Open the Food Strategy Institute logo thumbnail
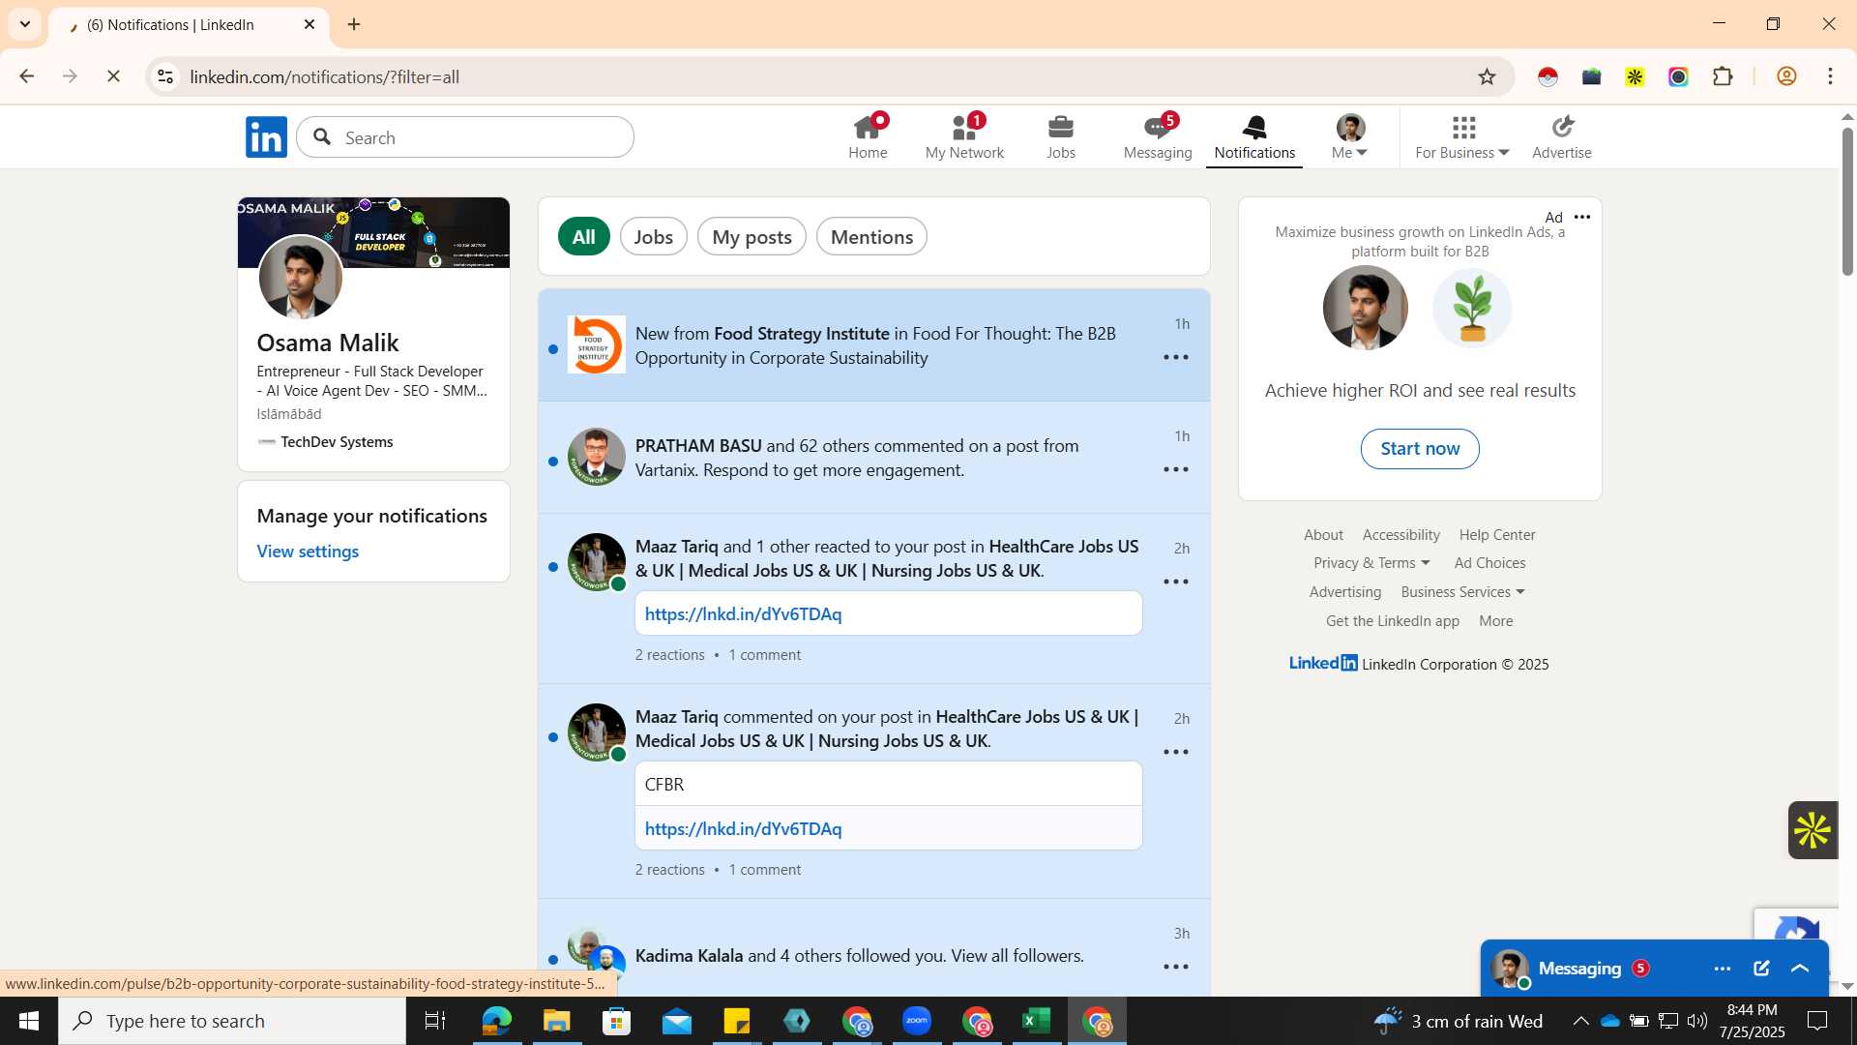This screenshot has width=1857, height=1045. pos(596,344)
